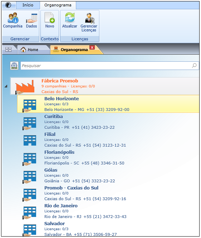This screenshot has width=201, height=238.
Task: Click '9 companhias - Licenças: 0/0' text
Action: (x=68, y=86)
